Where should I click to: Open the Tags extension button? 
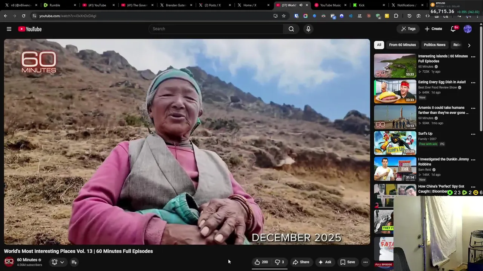tap(408, 29)
